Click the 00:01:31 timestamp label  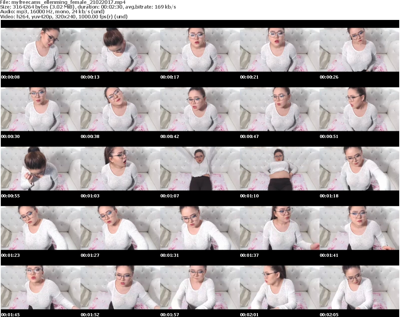170,255
